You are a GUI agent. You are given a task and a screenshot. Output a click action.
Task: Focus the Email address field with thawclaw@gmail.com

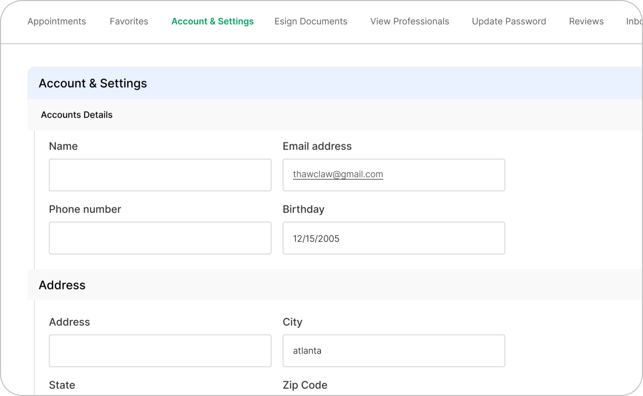pos(393,175)
